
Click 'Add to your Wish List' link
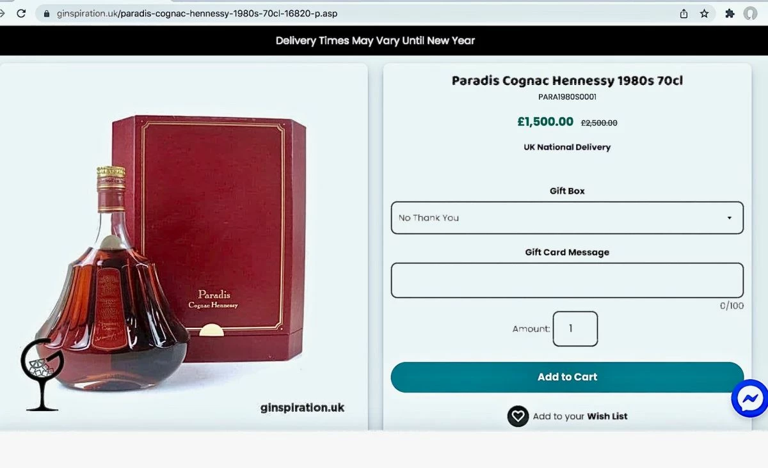coord(580,416)
